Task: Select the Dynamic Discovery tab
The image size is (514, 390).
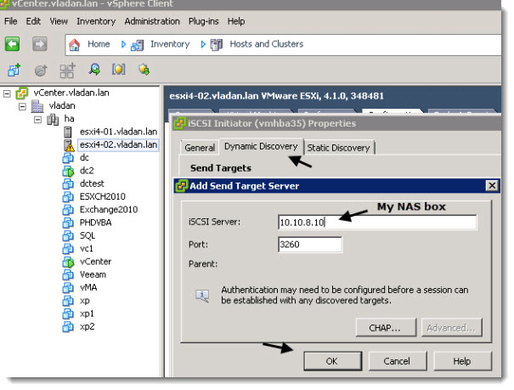Action: 262,146
